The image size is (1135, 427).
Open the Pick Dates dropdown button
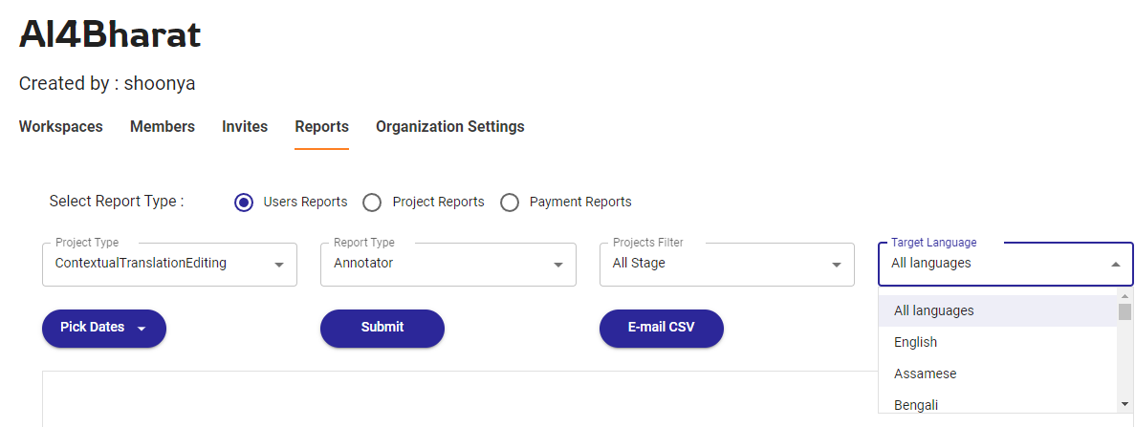pos(104,328)
